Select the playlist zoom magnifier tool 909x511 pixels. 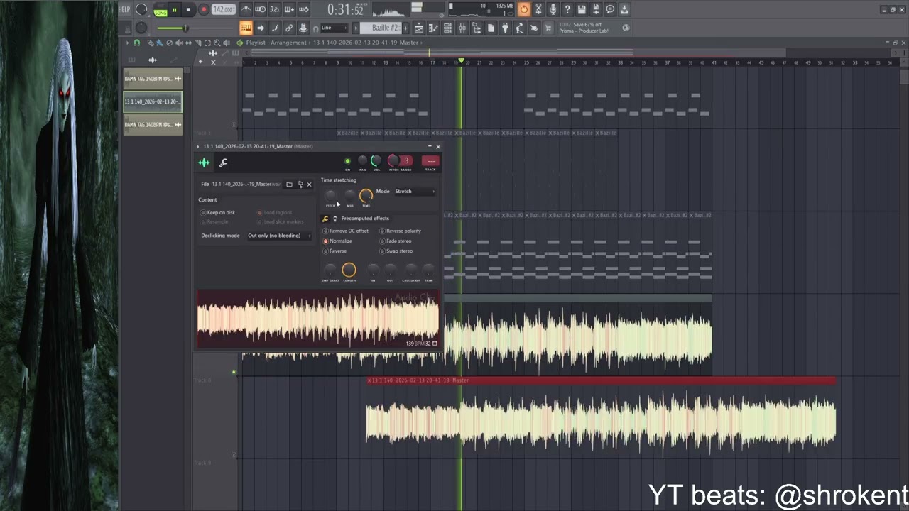tap(217, 43)
